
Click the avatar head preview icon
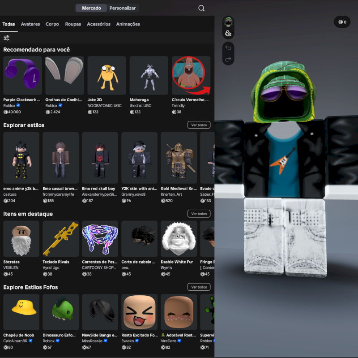click(x=228, y=22)
